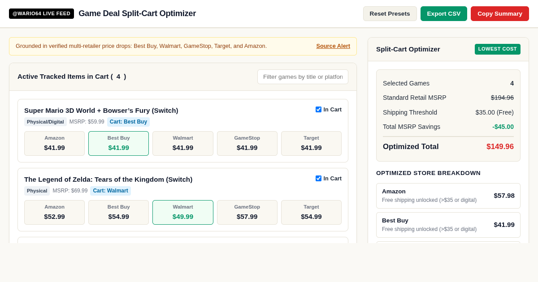Click the Active Tracked Items in Cart heading
The height and width of the screenshot is (282, 538).
tap(72, 77)
